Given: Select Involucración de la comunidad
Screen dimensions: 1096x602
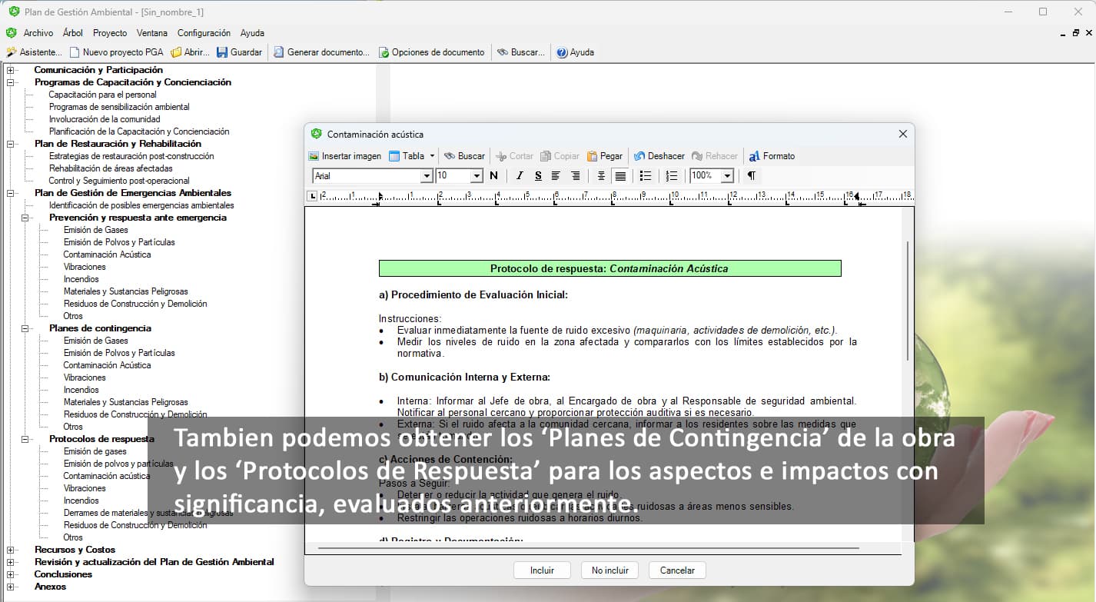Looking at the screenshot, I should click(x=105, y=119).
